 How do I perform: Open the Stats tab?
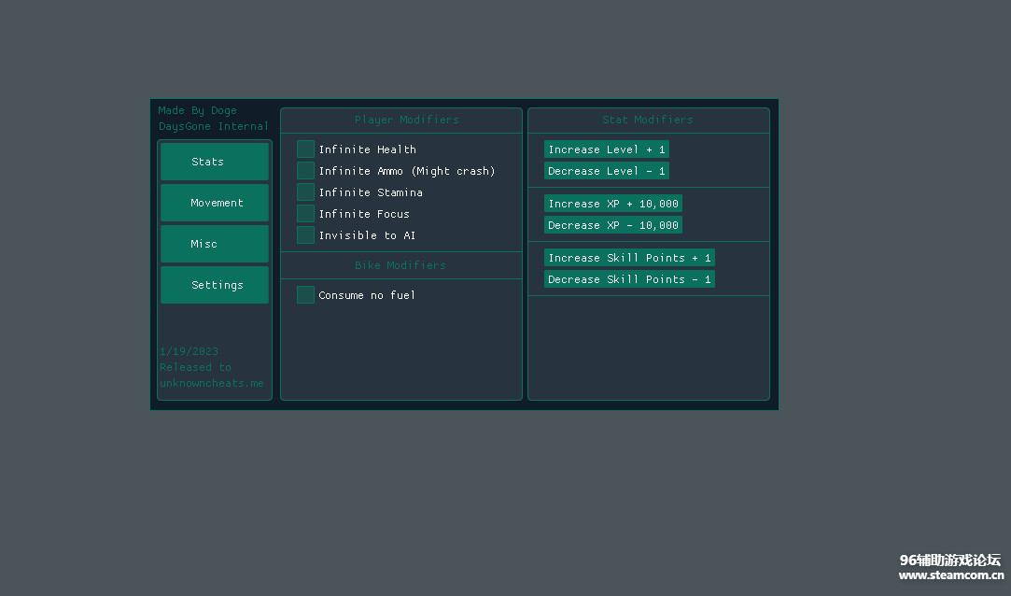click(x=214, y=162)
